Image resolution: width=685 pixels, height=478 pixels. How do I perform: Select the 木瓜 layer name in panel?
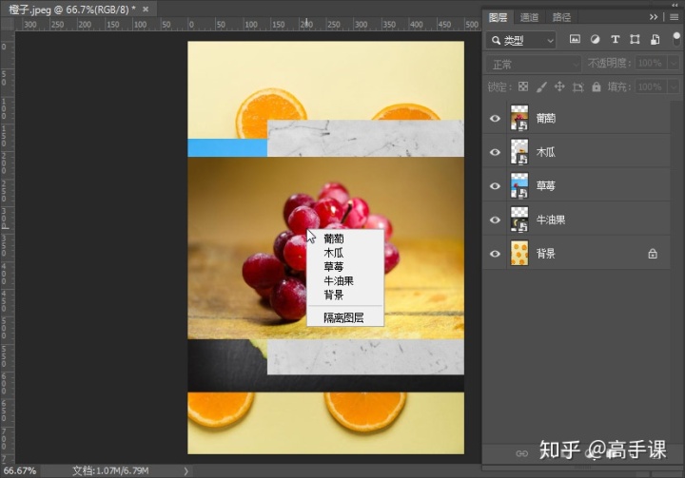click(x=546, y=152)
